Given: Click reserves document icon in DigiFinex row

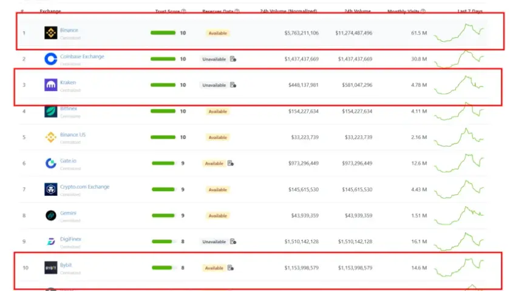Looking at the screenshot, I should pos(233,241).
